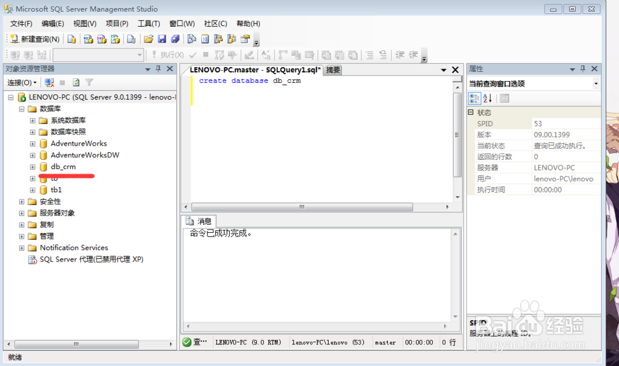The height and width of the screenshot is (366, 619).
Task: Open the Registered Servers toolbar icon
Action: point(192,38)
